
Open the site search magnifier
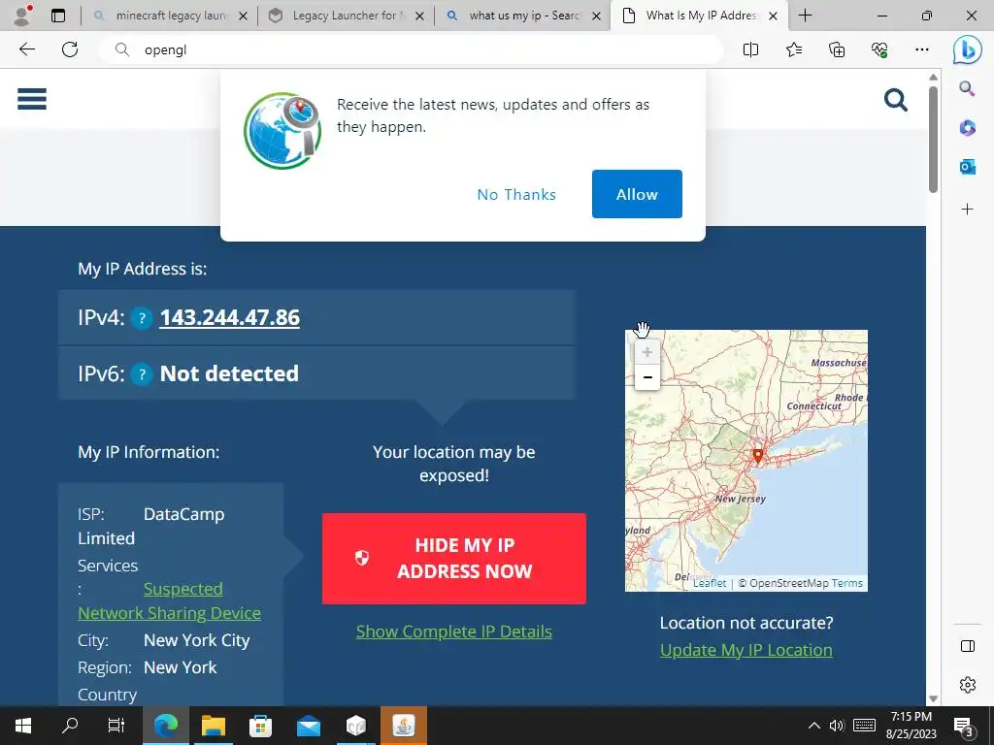pos(896,100)
